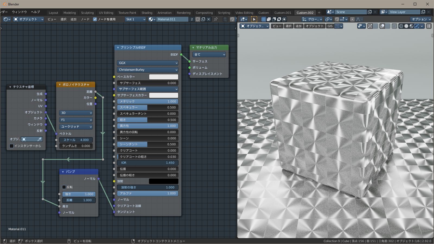Screen dimensions: 434x244
Task: Uncheck the ノードを使用 checkbox
Action: 95,19
